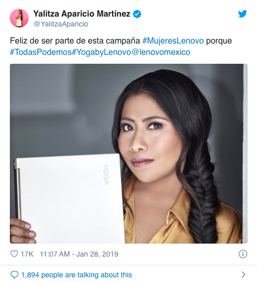Open the 11:07 AM - Jan 28, 2019 timestamp
The width and height of the screenshot is (257, 283).
point(79,254)
